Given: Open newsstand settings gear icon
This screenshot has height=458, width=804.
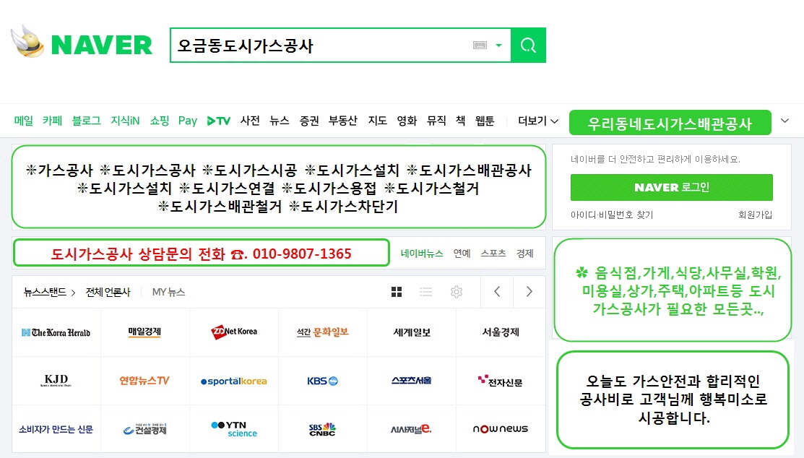Looking at the screenshot, I should (457, 292).
